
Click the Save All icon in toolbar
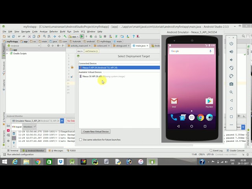click(9, 37)
